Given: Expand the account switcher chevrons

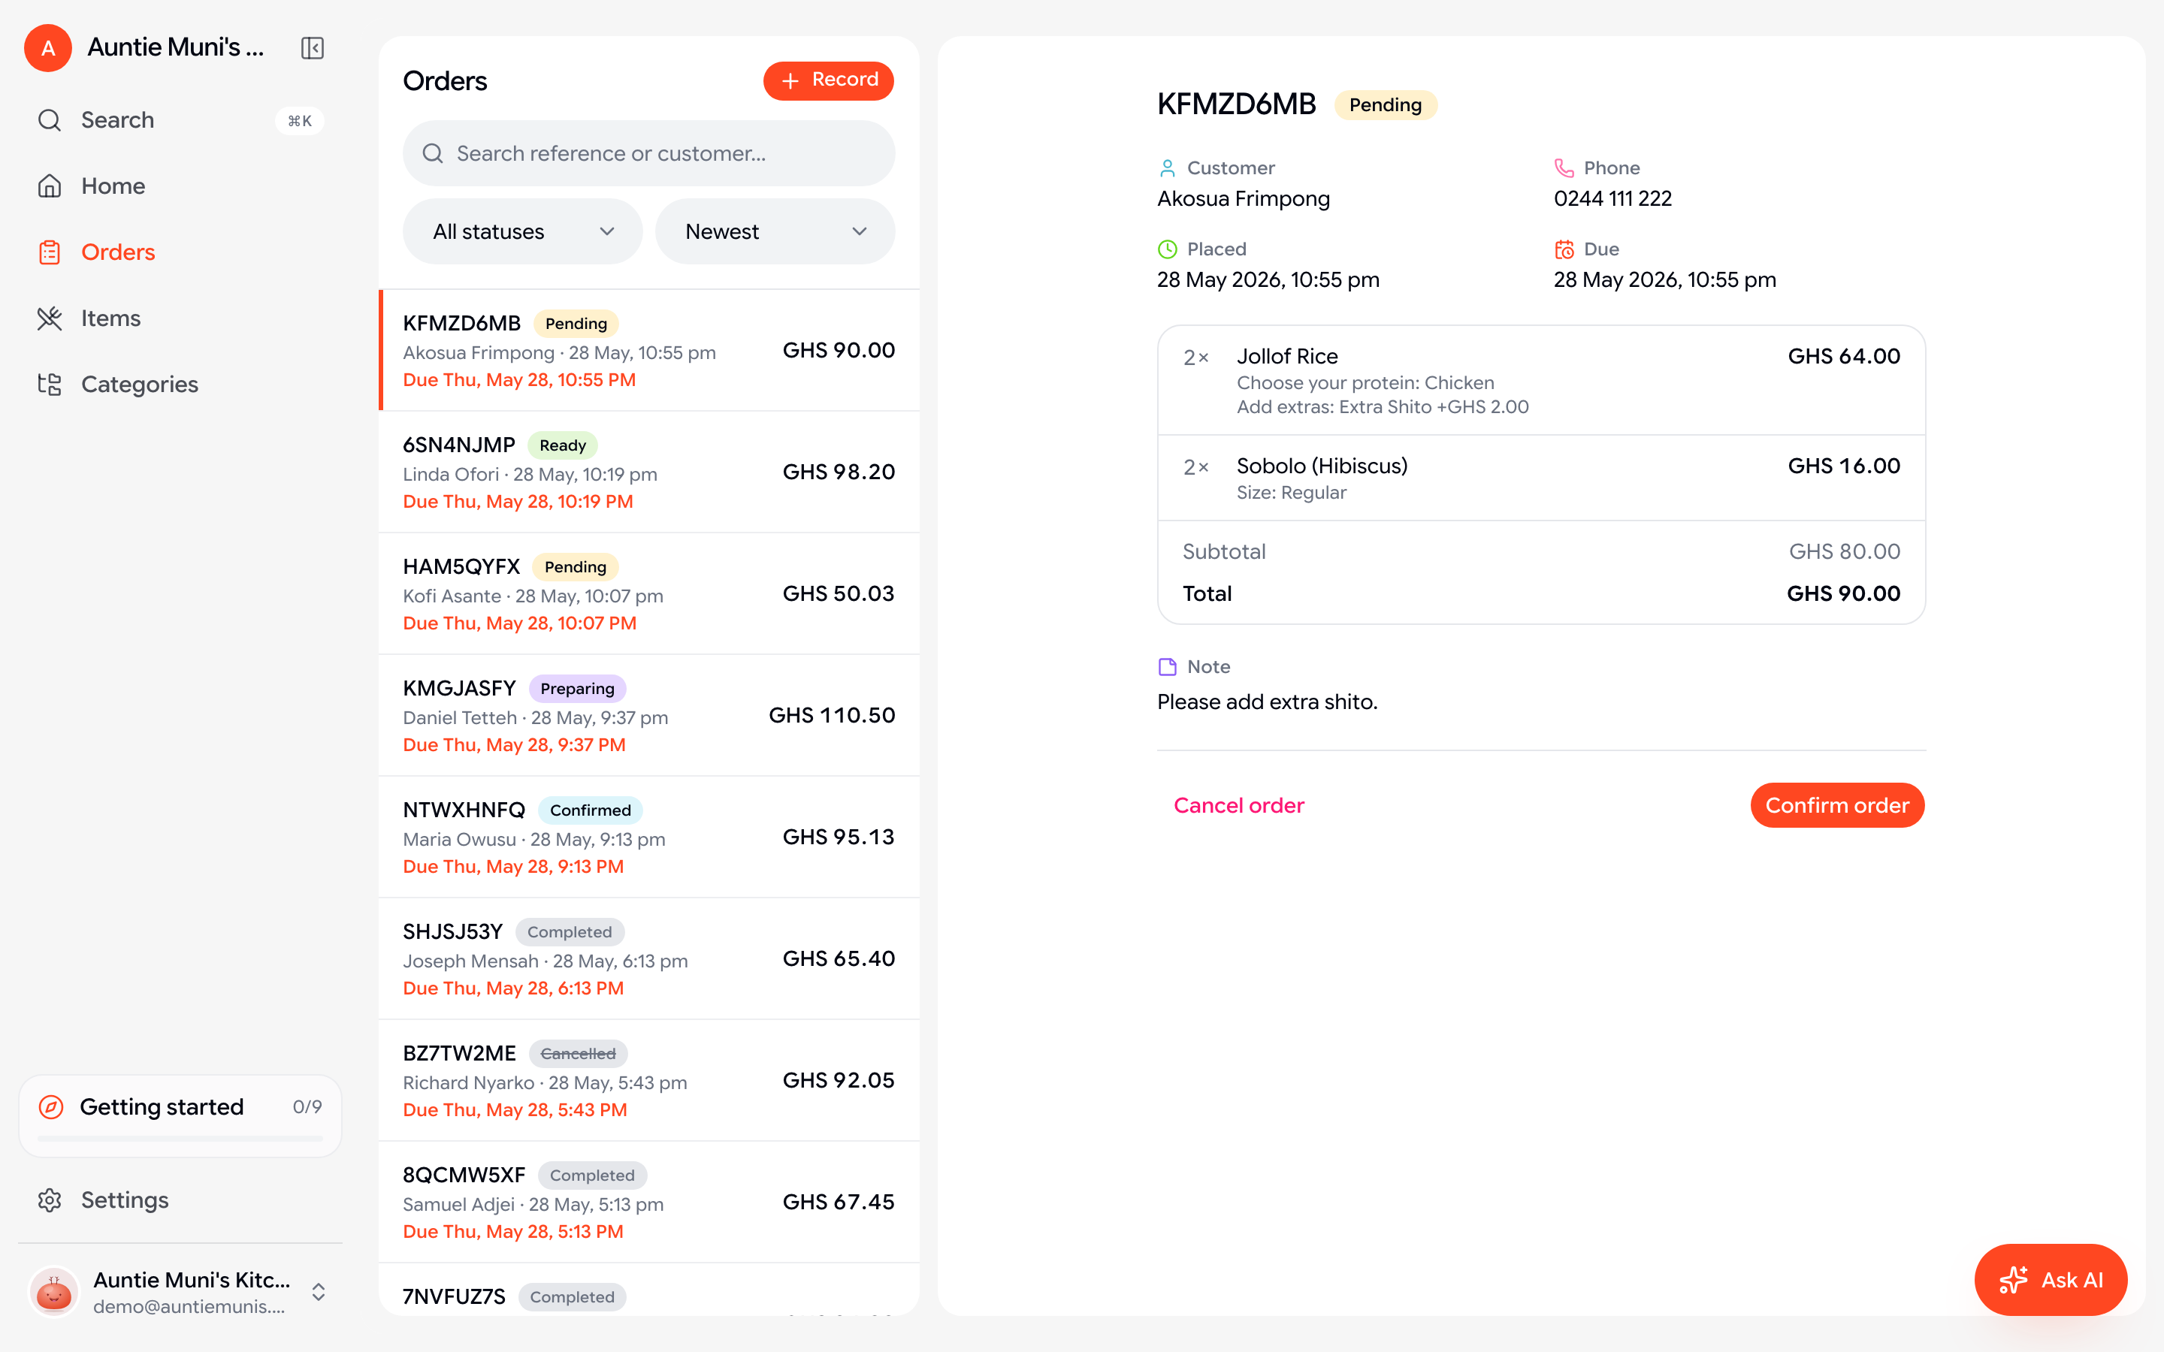Looking at the screenshot, I should [x=319, y=1292].
